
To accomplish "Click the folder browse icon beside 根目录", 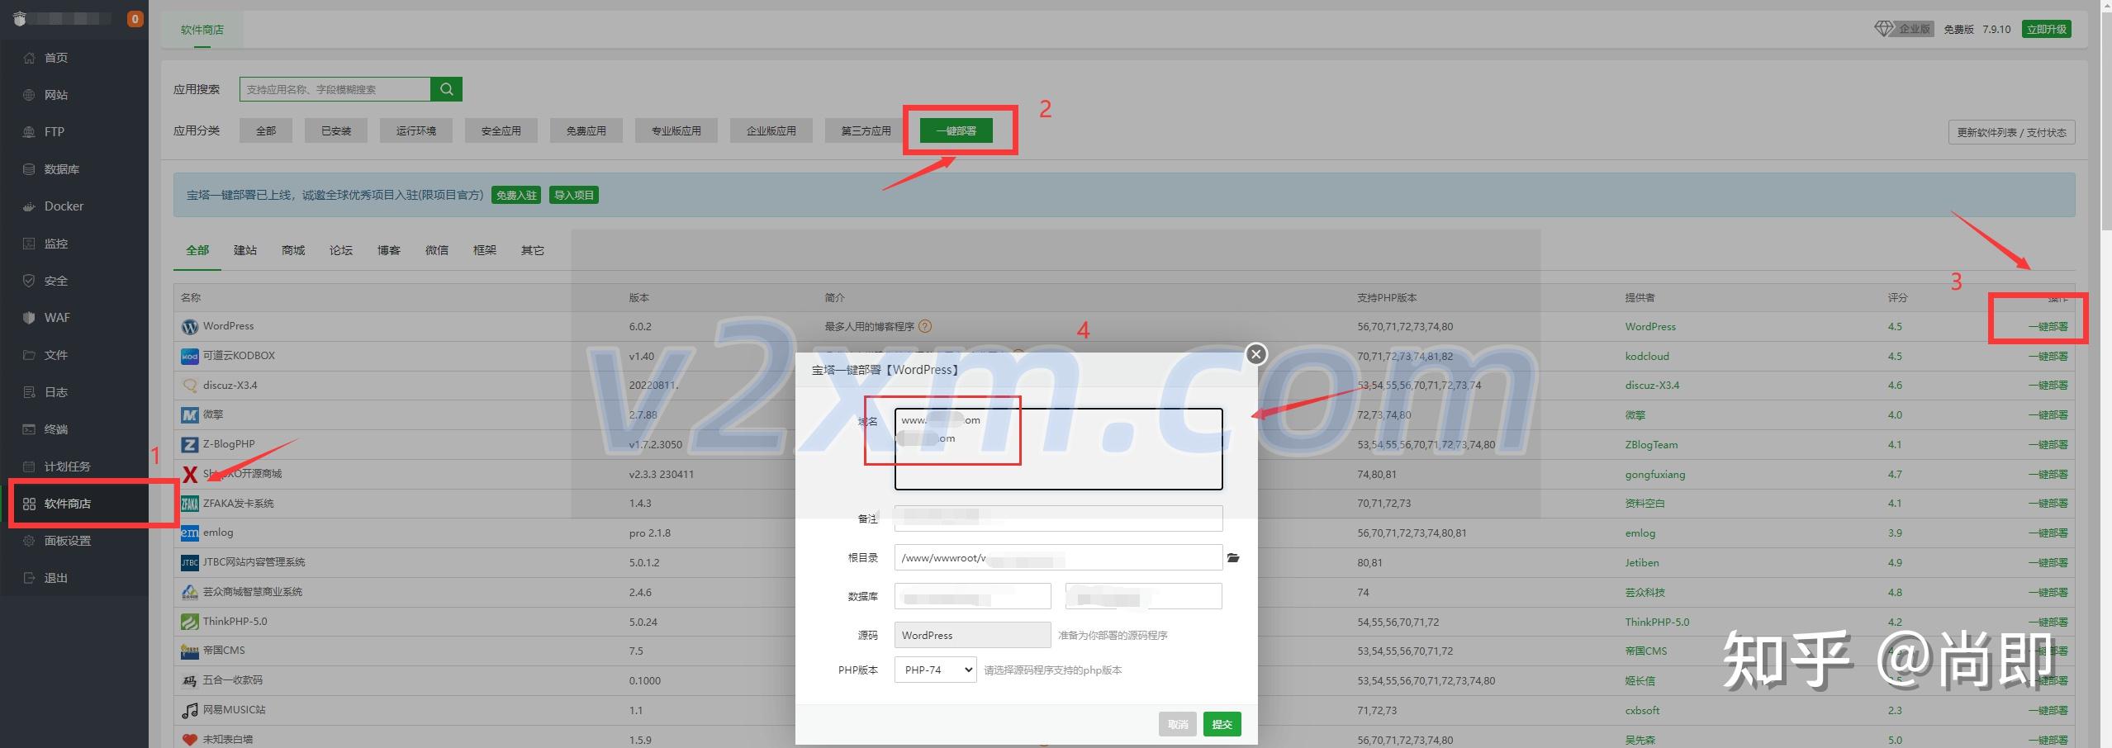I will 1233,558.
